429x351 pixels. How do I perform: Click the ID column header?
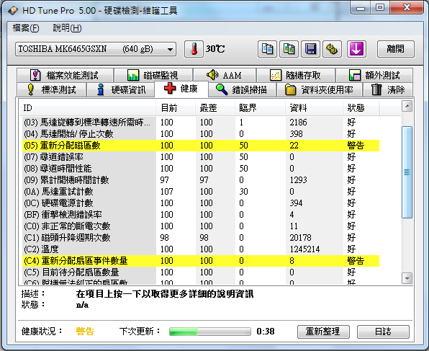(88, 108)
